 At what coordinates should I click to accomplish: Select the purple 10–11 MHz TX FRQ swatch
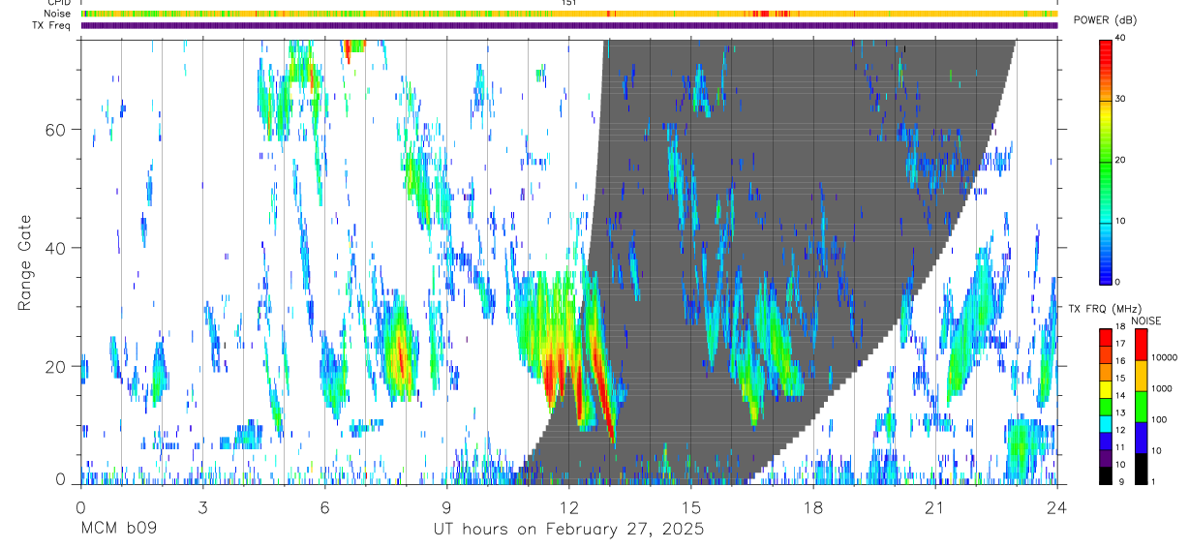pos(1106,459)
